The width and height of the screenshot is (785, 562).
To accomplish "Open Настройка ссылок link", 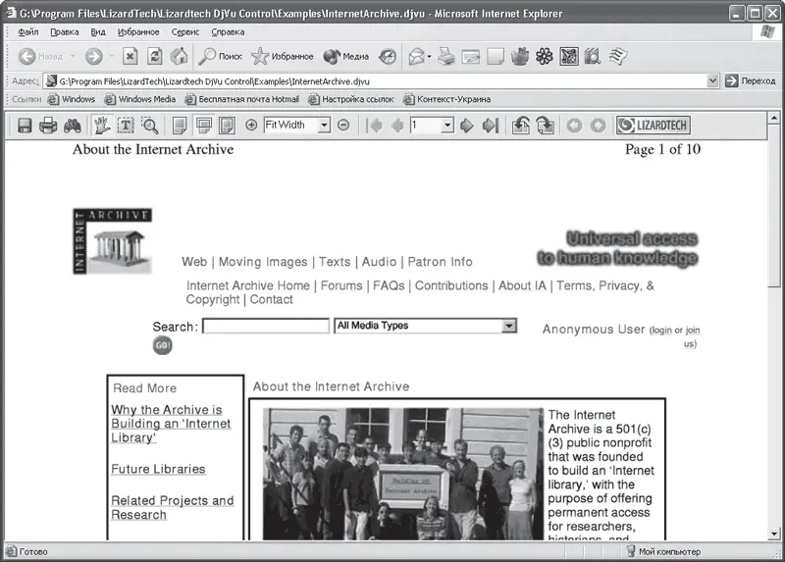I will click(x=351, y=99).
